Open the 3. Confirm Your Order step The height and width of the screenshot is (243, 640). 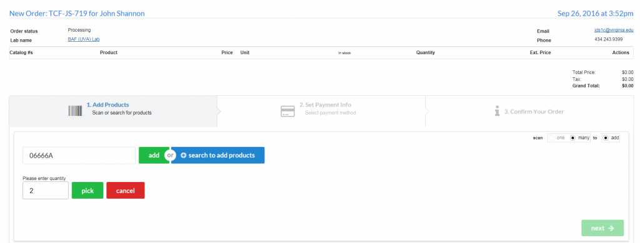pos(529,111)
